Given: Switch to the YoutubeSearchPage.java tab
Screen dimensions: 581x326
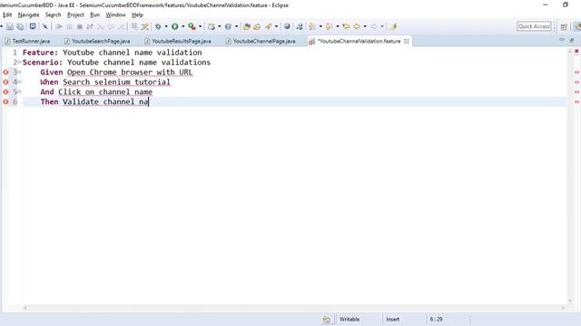Looking at the screenshot, I should [x=97, y=41].
